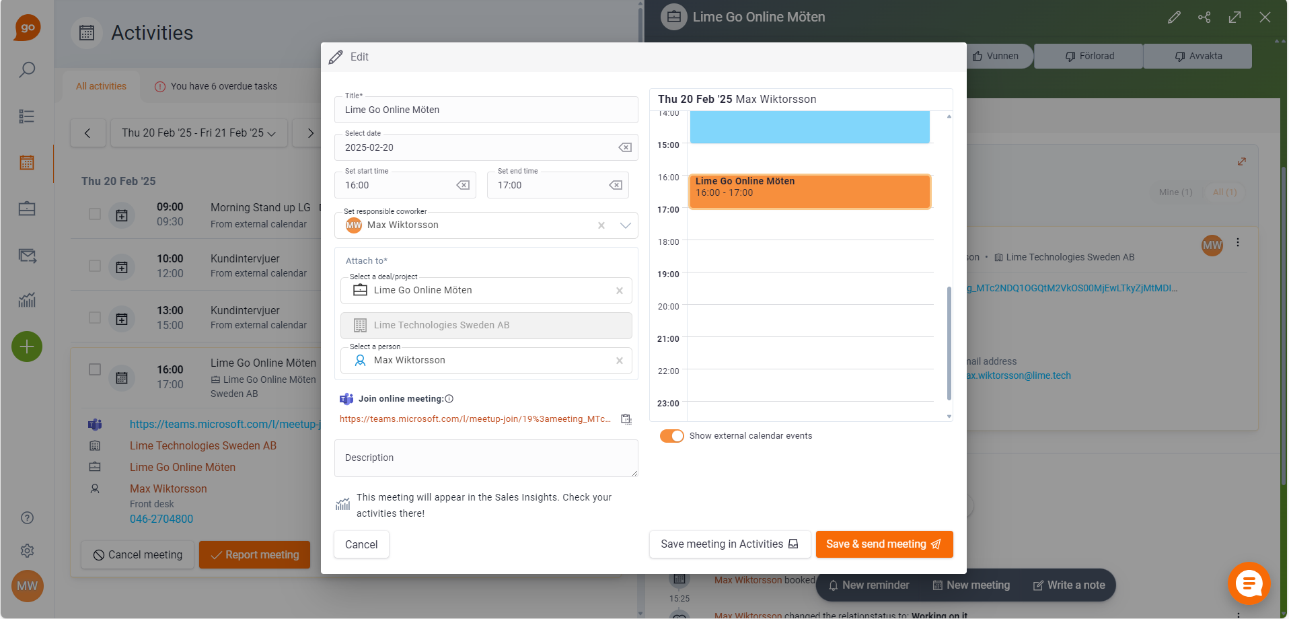Click the Description text area
The image size is (1289, 619).
point(486,458)
